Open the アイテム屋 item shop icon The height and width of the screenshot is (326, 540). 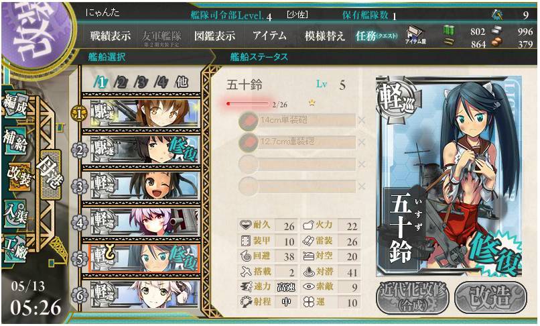click(x=415, y=36)
